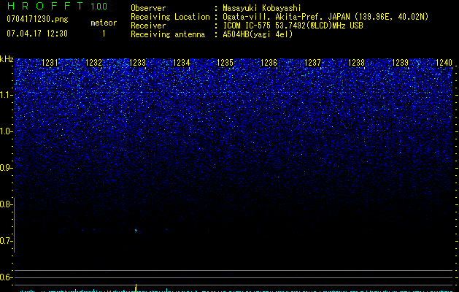459x292 pixels.
Task: Click the 0.8 kHz axis label
Action: point(6,204)
